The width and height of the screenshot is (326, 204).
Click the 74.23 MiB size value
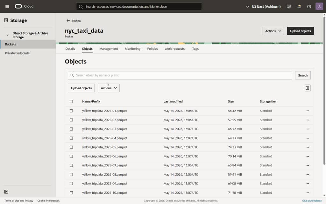[235, 147]
